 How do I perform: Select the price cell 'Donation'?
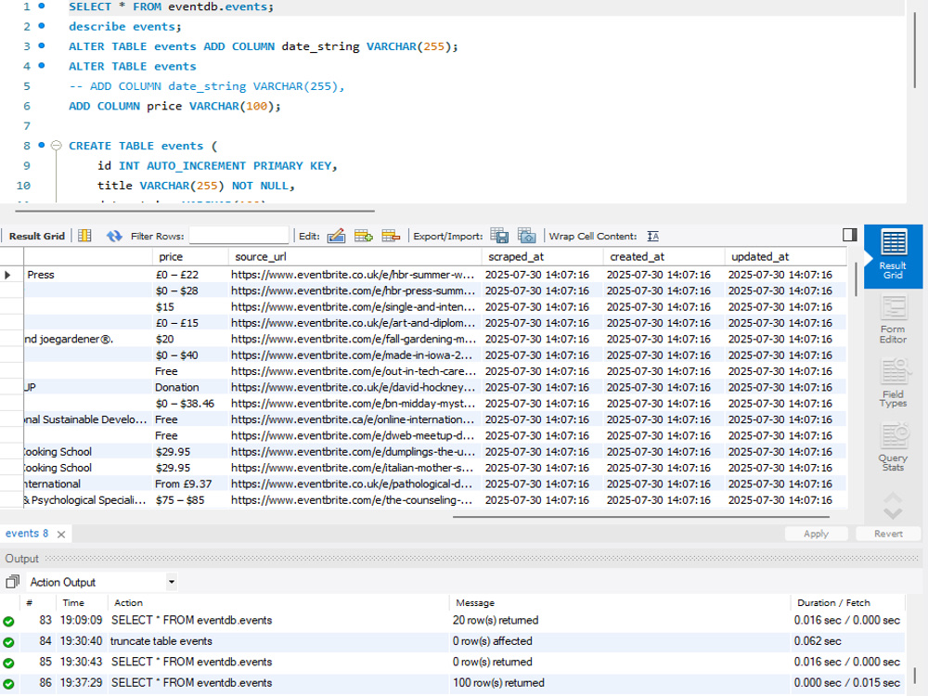pyautogui.click(x=190, y=387)
